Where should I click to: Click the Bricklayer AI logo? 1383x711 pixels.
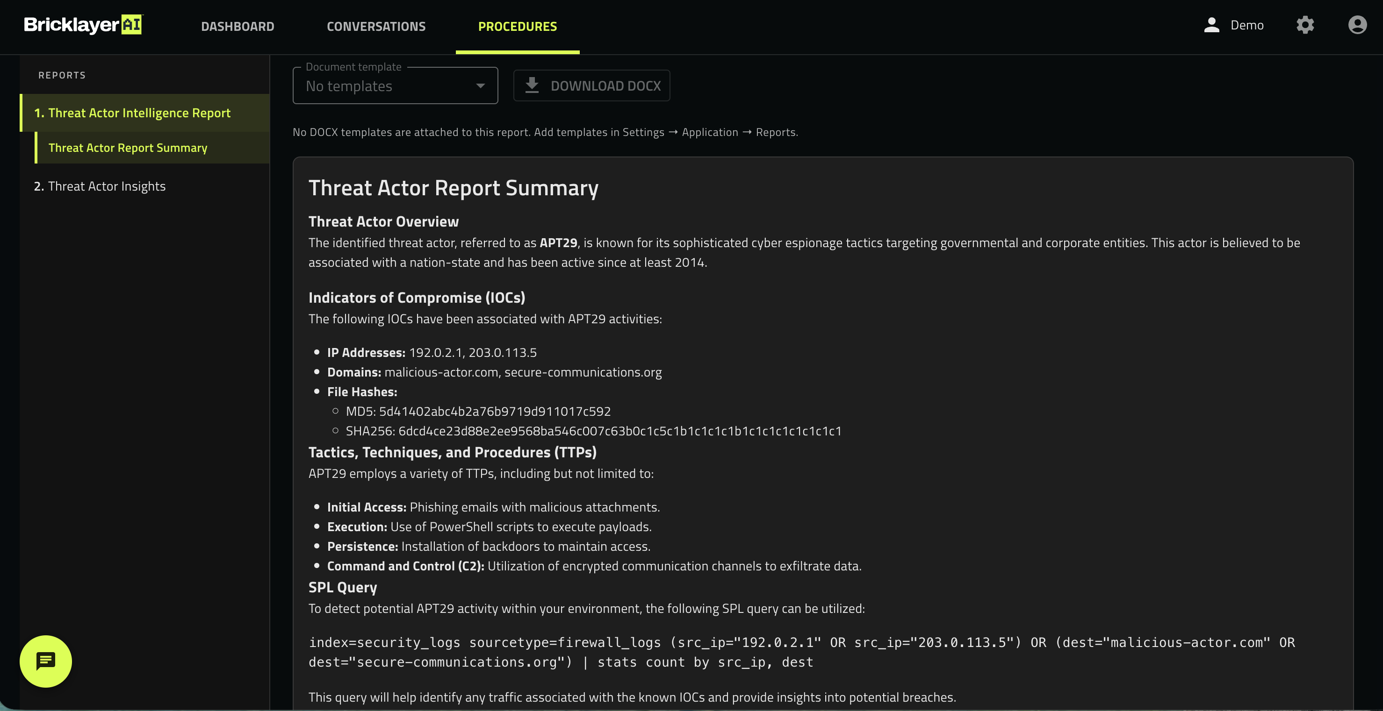83,25
